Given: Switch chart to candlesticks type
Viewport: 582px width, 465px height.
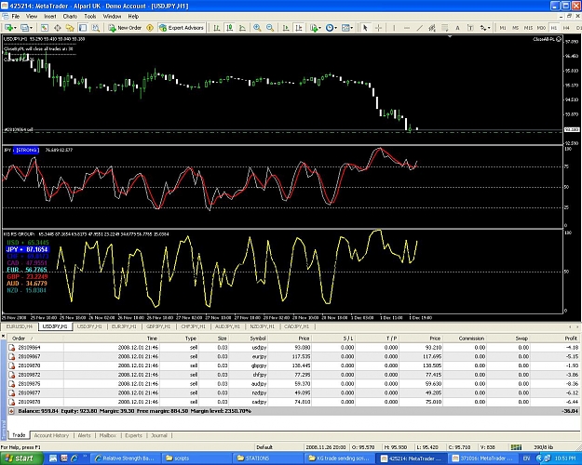Looking at the screenshot, I should [x=230, y=28].
